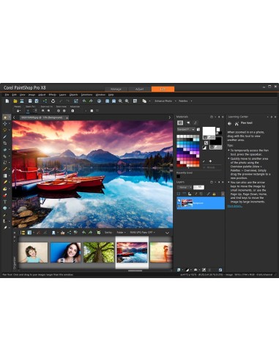Open the Help menu
Image resolution: width=279 pixels, height=361 pixels.
tap(111, 95)
